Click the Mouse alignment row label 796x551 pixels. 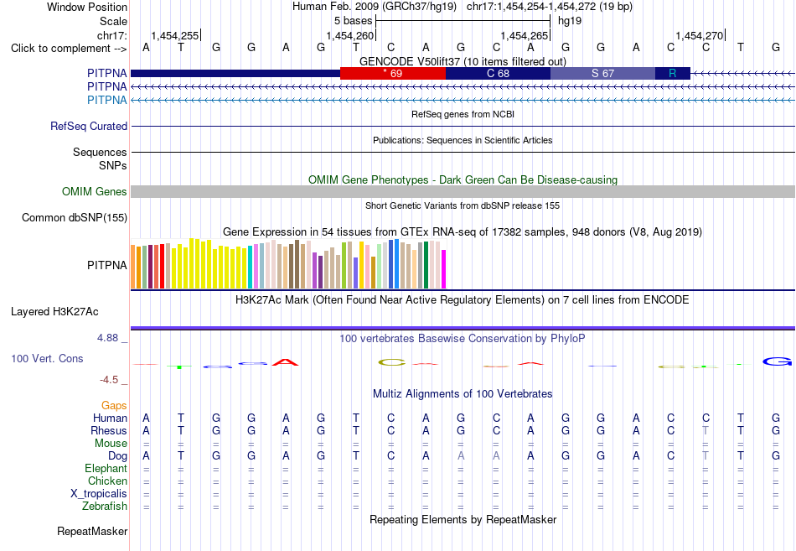pyautogui.click(x=111, y=444)
